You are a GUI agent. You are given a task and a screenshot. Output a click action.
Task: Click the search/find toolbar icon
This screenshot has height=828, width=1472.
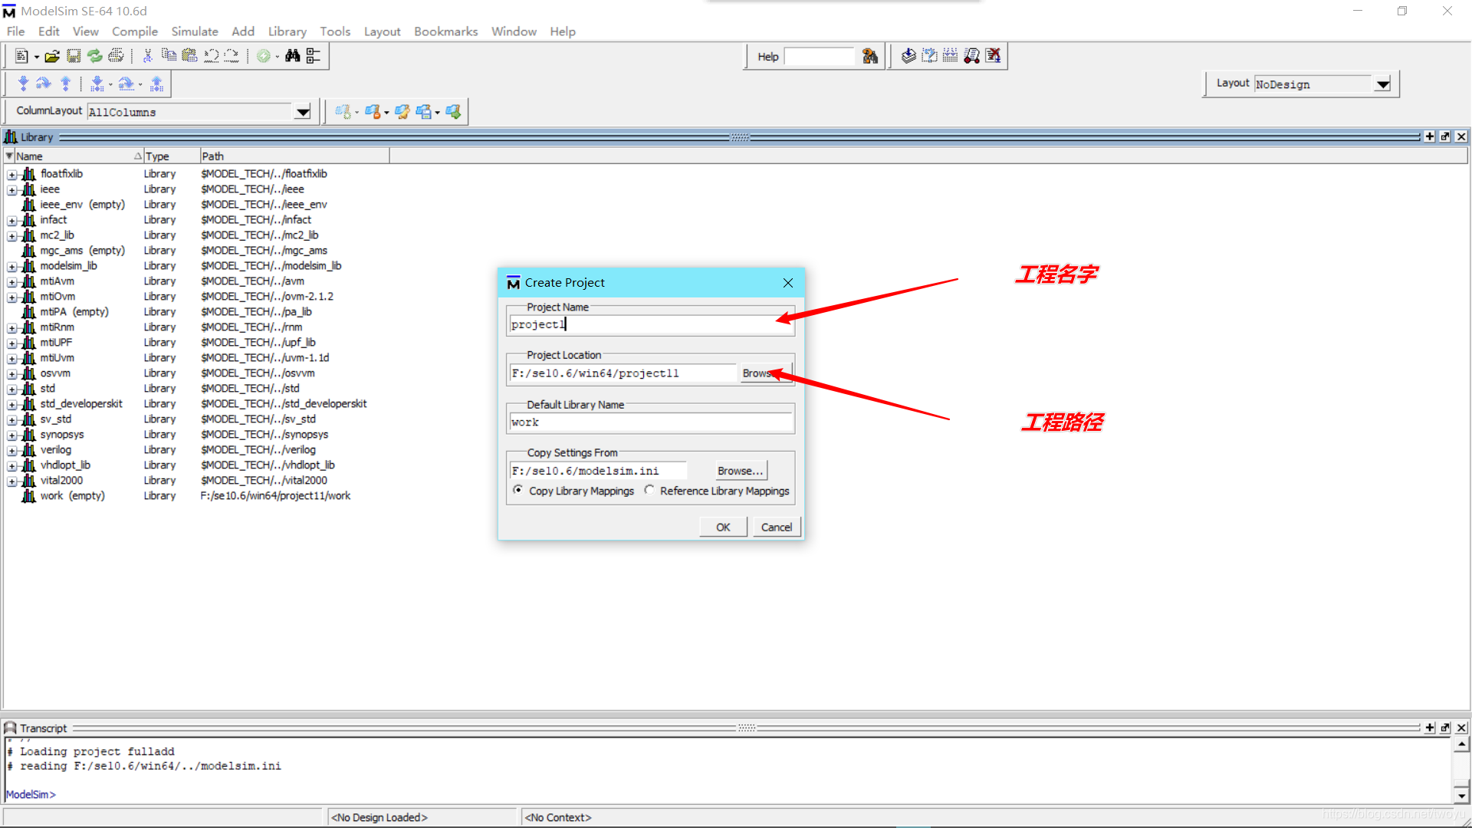point(293,56)
